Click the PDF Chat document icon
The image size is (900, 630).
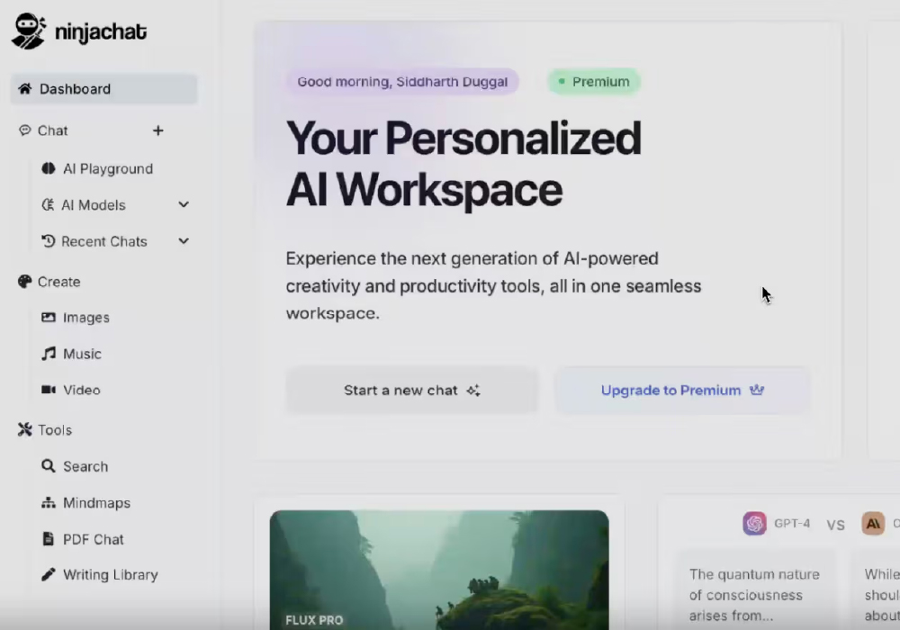tap(49, 539)
